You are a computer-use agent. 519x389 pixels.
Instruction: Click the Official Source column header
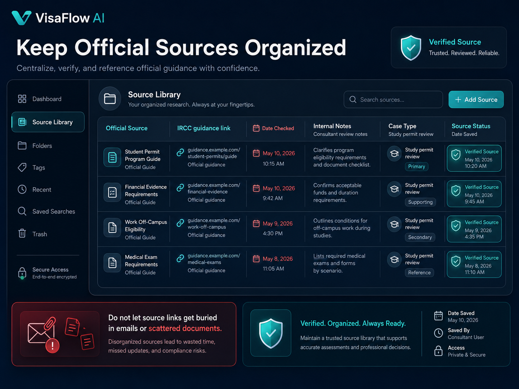(x=127, y=128)
